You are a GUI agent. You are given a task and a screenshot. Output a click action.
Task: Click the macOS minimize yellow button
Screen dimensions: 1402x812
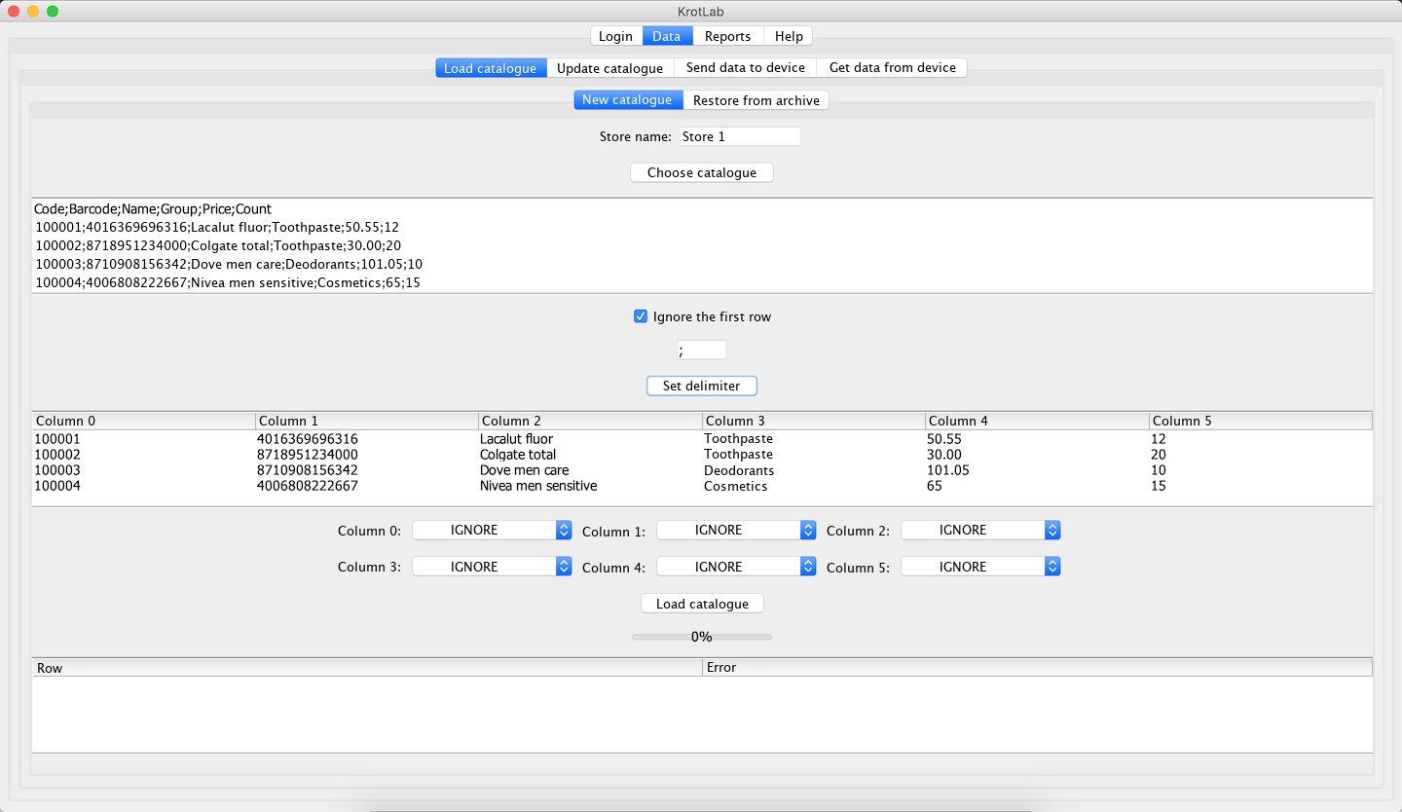tap(33, 11)
